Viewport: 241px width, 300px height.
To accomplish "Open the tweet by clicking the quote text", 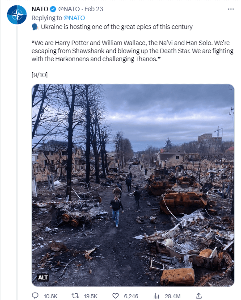I will [x=132, y=51].
